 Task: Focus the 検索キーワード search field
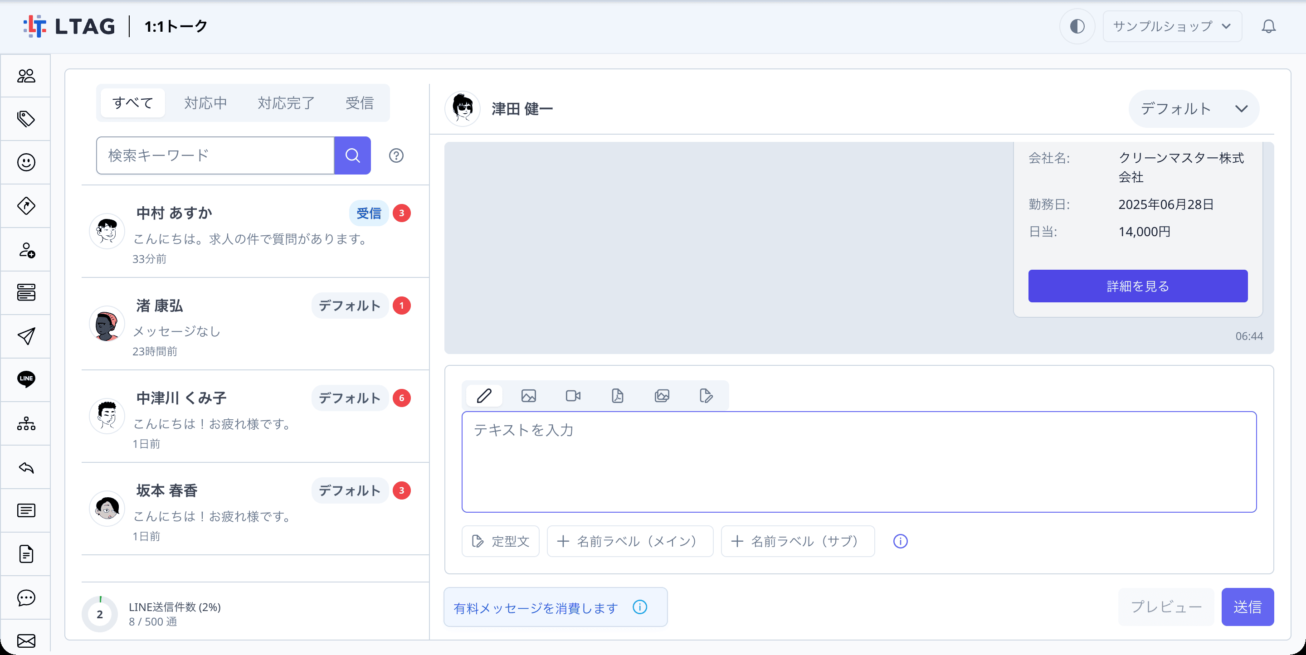coord(215,155)
